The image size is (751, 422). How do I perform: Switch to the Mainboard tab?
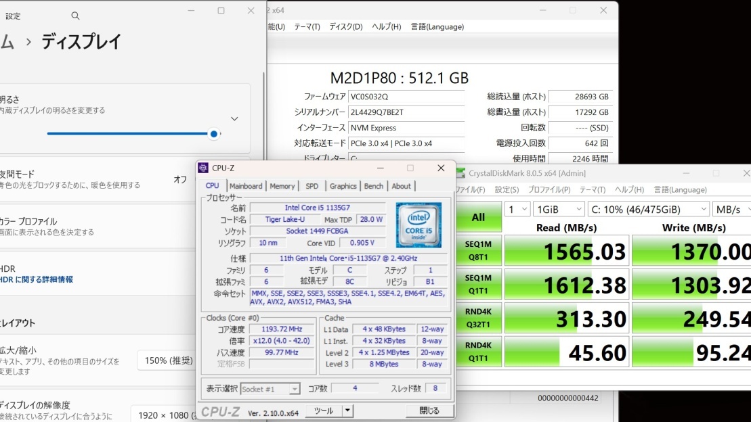(x=245, y=186)
